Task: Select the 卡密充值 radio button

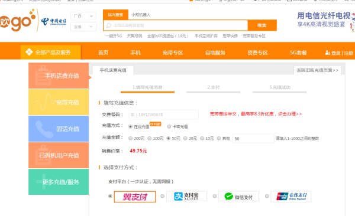Action: pos(169,127)
